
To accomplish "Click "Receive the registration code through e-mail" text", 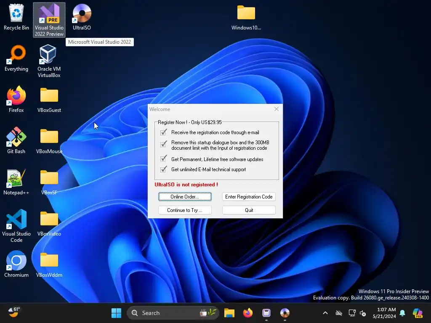I will (215, 132).
